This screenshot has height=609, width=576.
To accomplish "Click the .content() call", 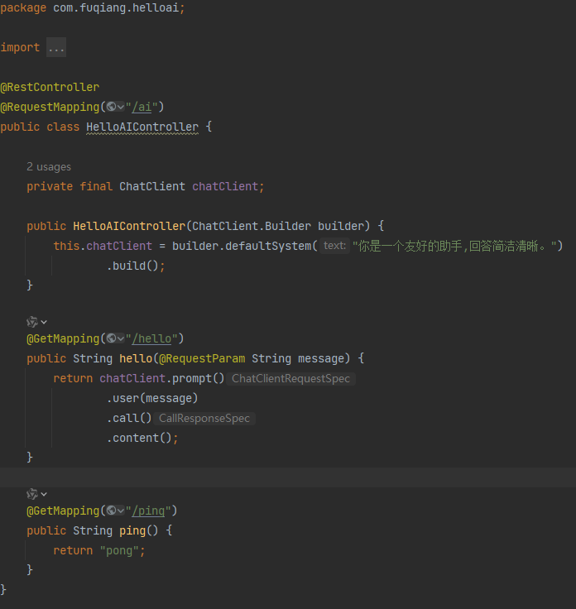I will (x=139, y=438).
